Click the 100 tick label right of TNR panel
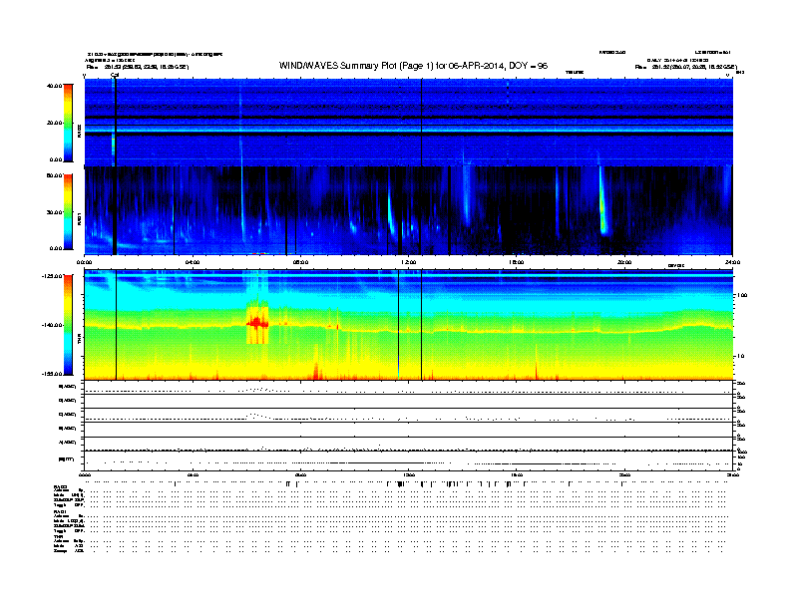 click(x=742, y=295)
